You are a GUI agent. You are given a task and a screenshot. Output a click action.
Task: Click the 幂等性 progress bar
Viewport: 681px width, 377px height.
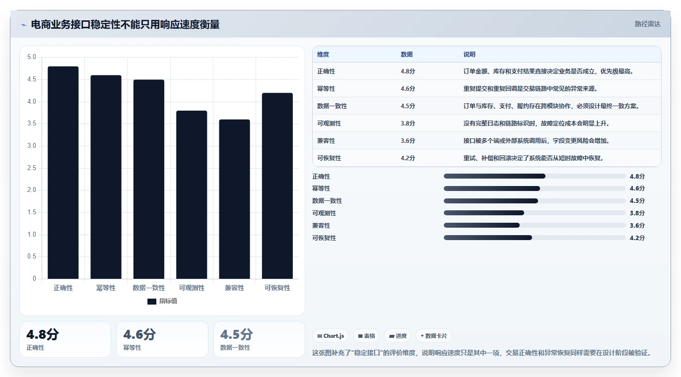click(x=535, y=188)
